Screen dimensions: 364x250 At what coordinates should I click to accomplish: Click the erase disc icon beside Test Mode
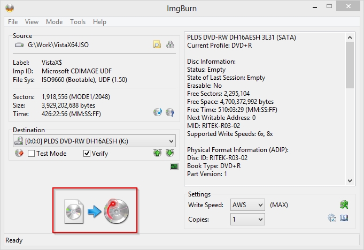tap(19, 153)
